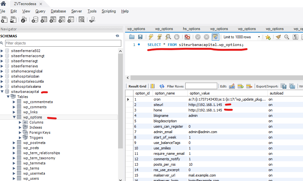Screen dimensions: 303x181
Task: Click the Explain query magnifier-lightning icon
Action: click(x=168, y=37)
